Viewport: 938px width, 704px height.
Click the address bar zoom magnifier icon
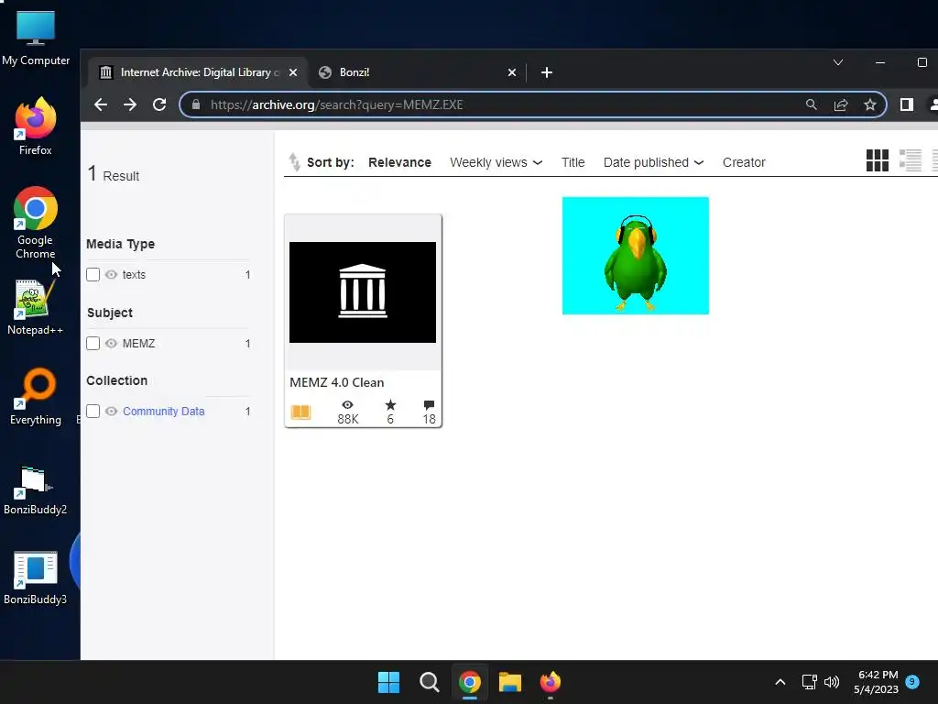(812, 104)
